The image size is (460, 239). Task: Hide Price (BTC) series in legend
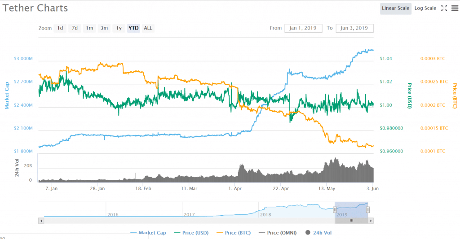234,233
